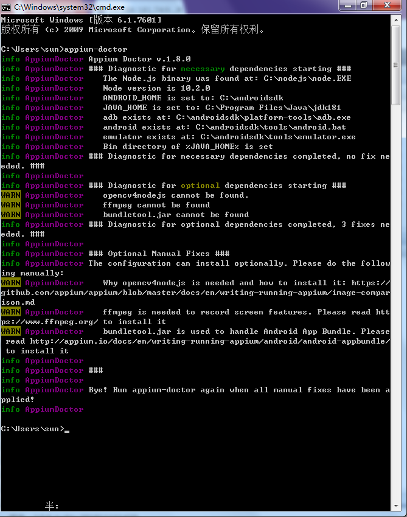The height and width of the screenshot is (517, 407).
Task: Click the line Node version is 10.2.0
Action: [x=157, y=88]
